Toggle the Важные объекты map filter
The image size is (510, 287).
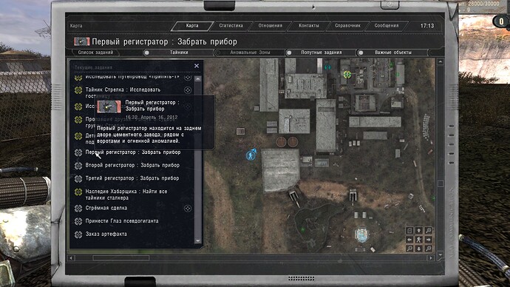point(361,53)
